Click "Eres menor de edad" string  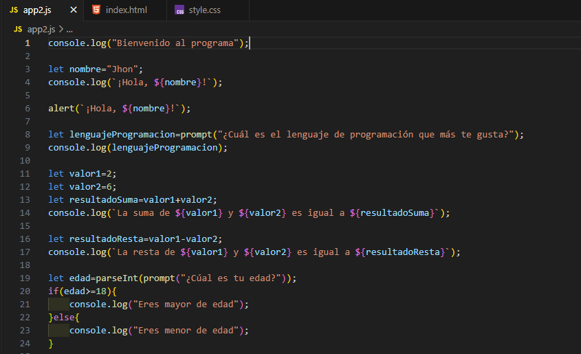[186, 331]
